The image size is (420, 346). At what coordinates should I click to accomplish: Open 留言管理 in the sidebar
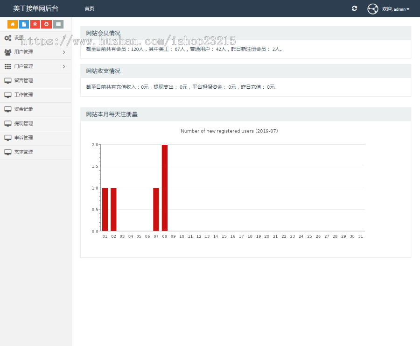click(23, 81)
